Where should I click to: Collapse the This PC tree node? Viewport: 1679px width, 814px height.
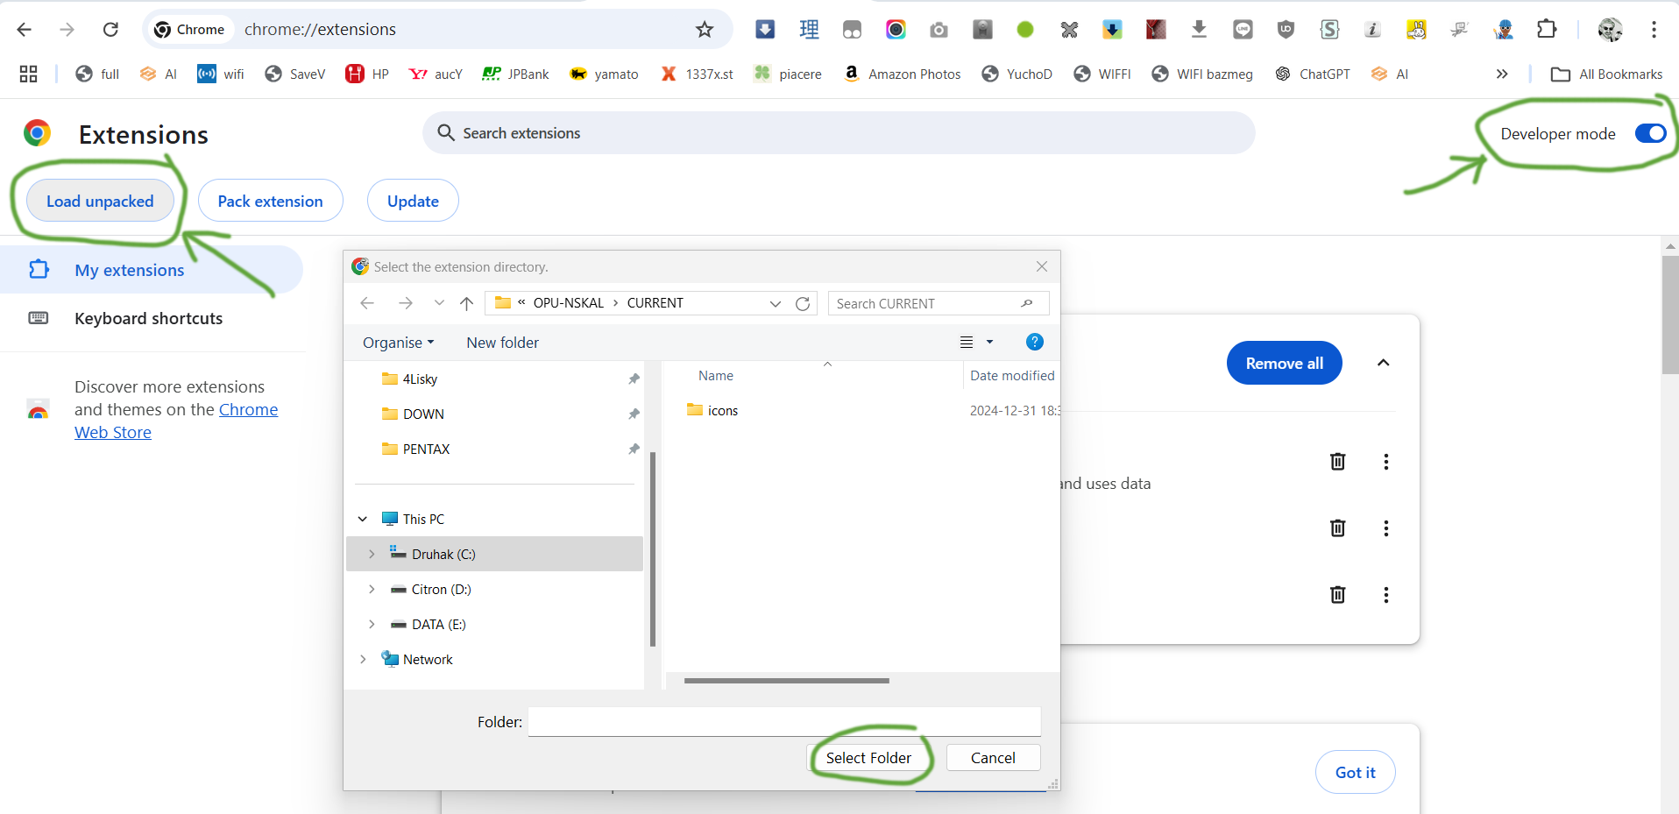click(x=363, y=519)
